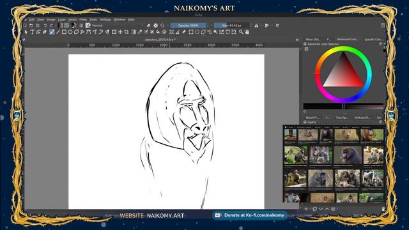This screenshot has height=230, width=409.
Task: Select the Reference Images pin tool
Action: tap(184, 32)
